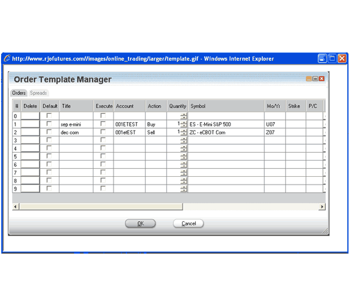Toggle Default checkbox in row 0

[49, 115]
